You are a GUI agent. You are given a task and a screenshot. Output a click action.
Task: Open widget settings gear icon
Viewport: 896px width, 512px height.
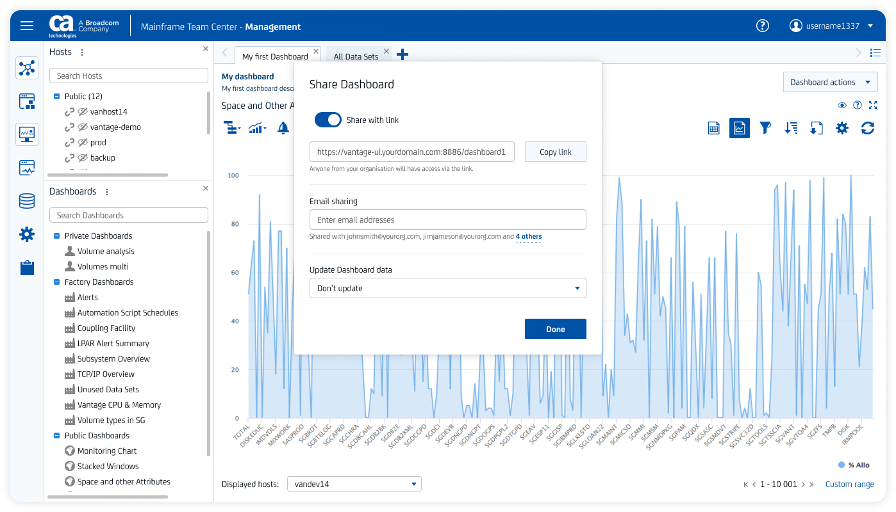click(x=842, y=128)
